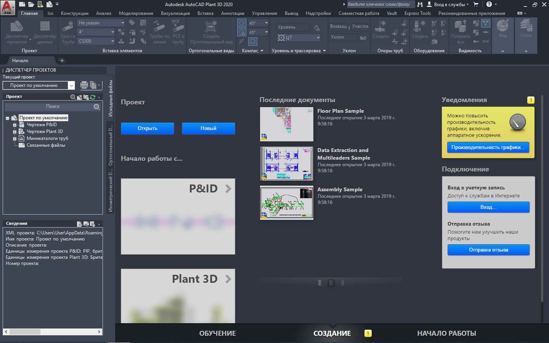Image resolution: width=549 pixels, height=343 pixels.
Task: Open the AutoCAD P3D application menu
Action: (8, 8)
